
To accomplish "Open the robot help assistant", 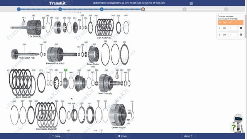I will coord(238,124).
